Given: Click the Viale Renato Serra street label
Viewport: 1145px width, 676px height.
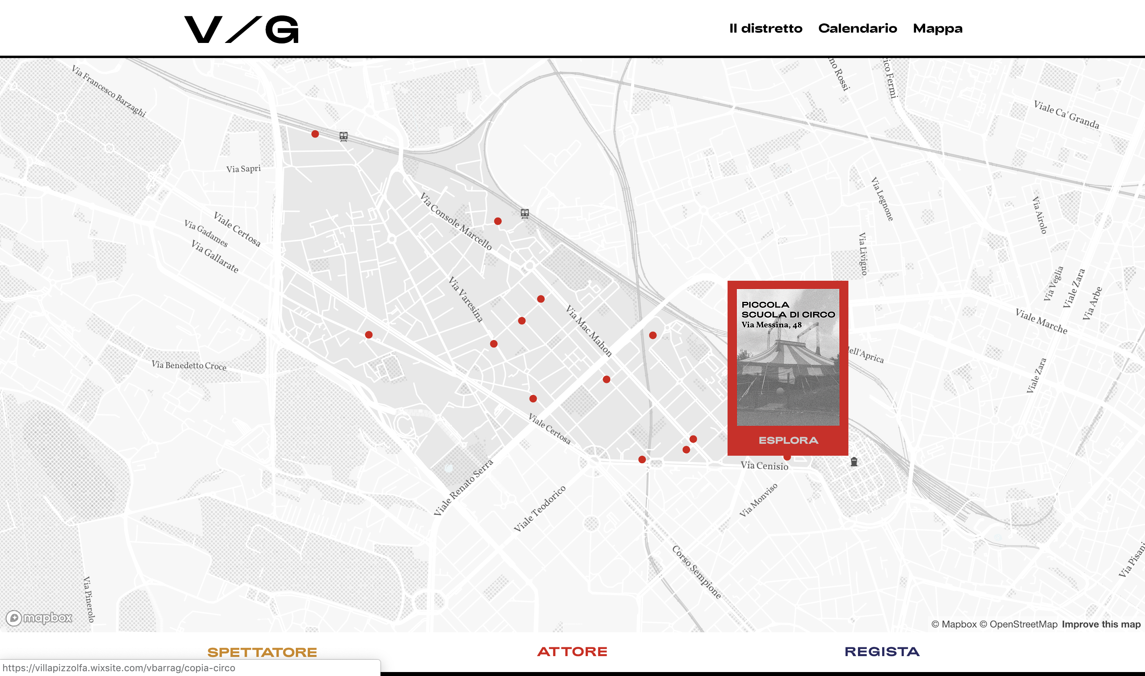Looking at the screenshot, I should tap(463, 488).
